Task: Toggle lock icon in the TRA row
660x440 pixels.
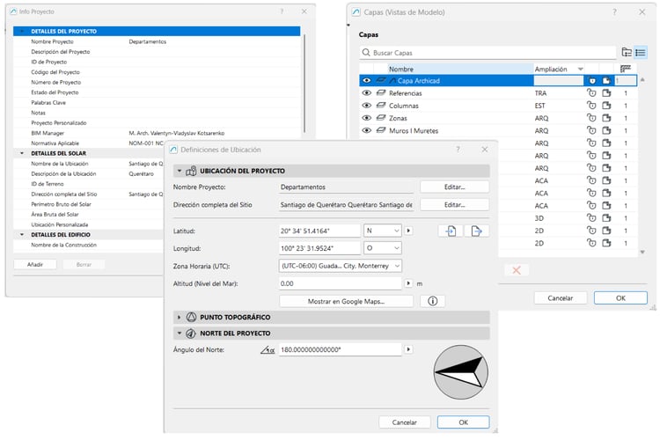Action: point(592,93)
